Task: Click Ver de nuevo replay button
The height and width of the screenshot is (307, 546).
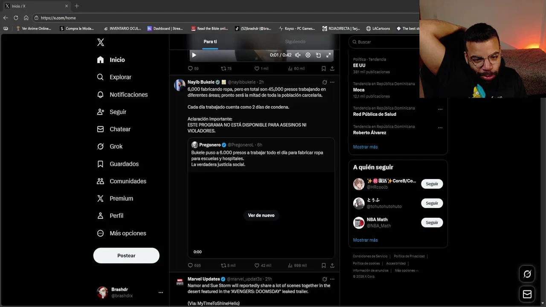Action: [261, 215]
